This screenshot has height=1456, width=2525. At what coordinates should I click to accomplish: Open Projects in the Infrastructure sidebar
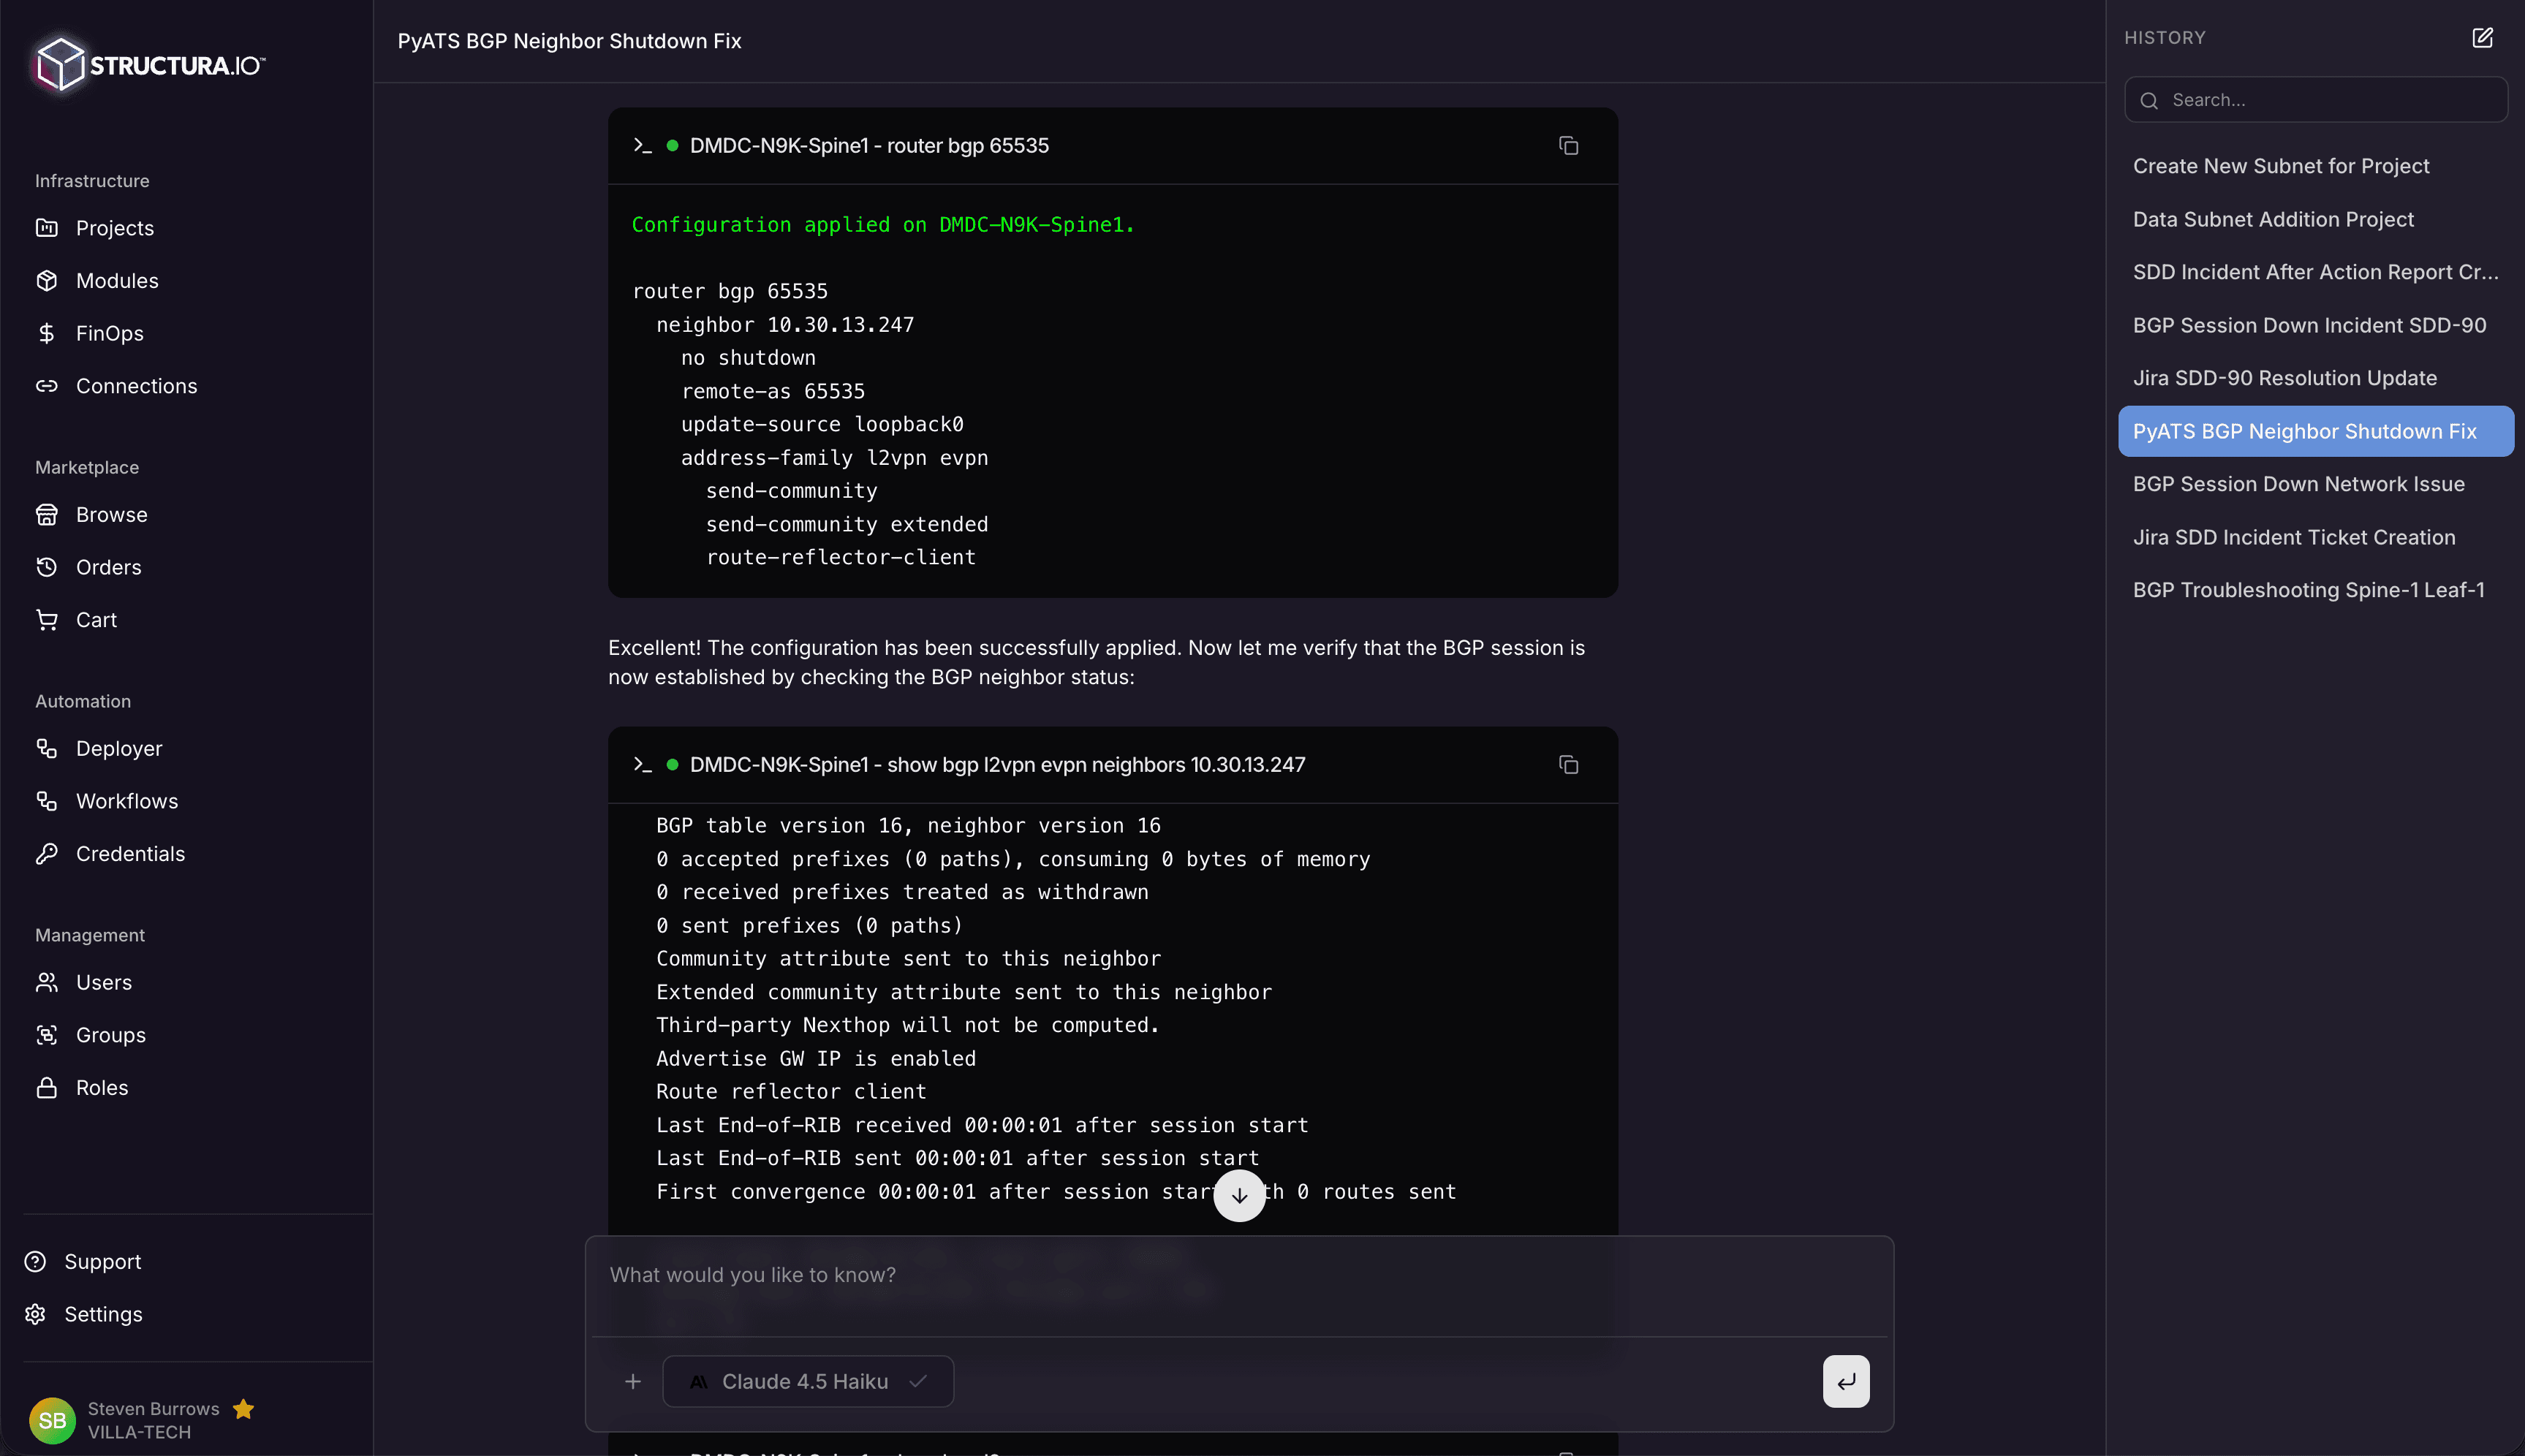pyautogui.click(x=114, y=227)
